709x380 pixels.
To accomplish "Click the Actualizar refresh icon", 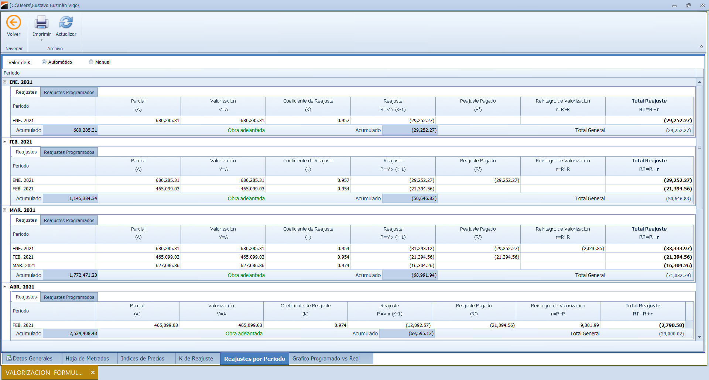I will (x=66, y=23).
